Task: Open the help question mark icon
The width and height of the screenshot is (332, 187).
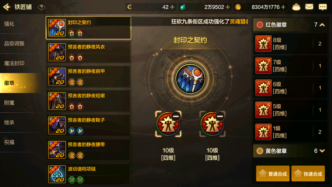Action: [41, 7]
